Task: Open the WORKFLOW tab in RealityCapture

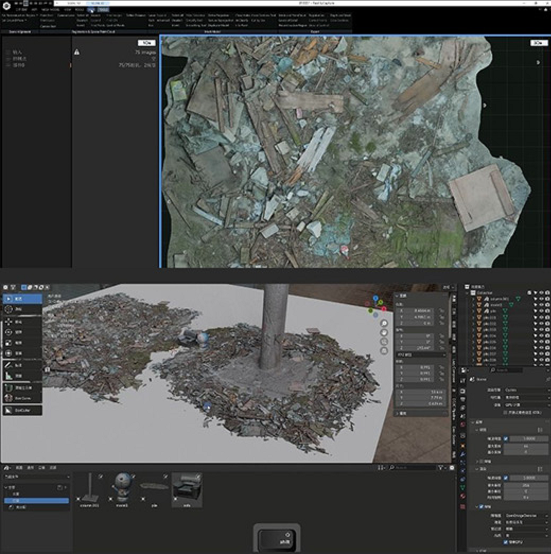Action: (x=22, y=10)
